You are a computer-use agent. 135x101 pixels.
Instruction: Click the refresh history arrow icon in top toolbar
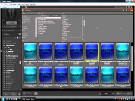pyautogui.click(x=26, y=7)
